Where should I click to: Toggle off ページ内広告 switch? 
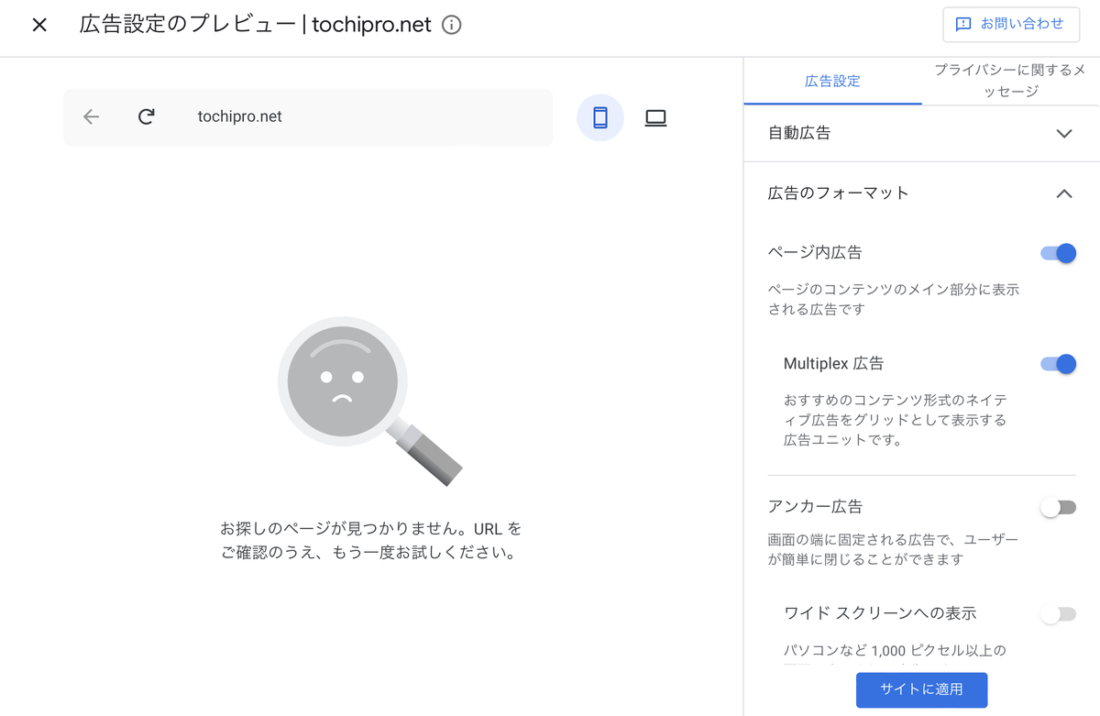[1059, 253]
